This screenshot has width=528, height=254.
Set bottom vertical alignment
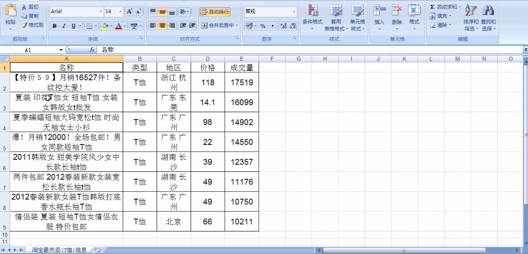[x=172, y=12]
